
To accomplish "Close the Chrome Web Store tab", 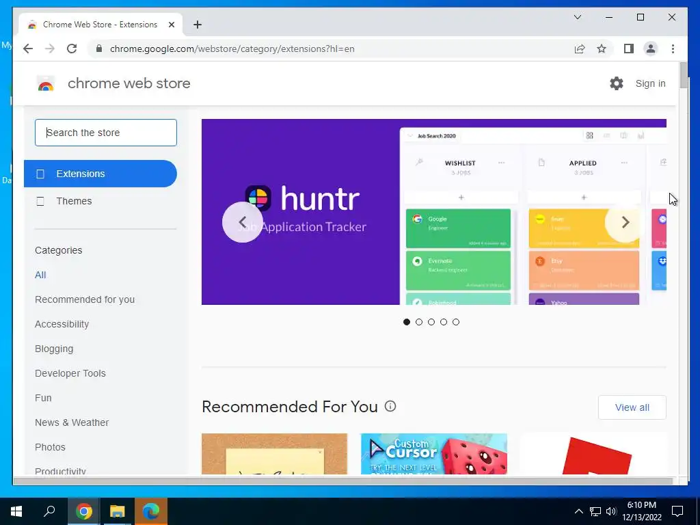I will pyautogui.click(x=172, y=25).
